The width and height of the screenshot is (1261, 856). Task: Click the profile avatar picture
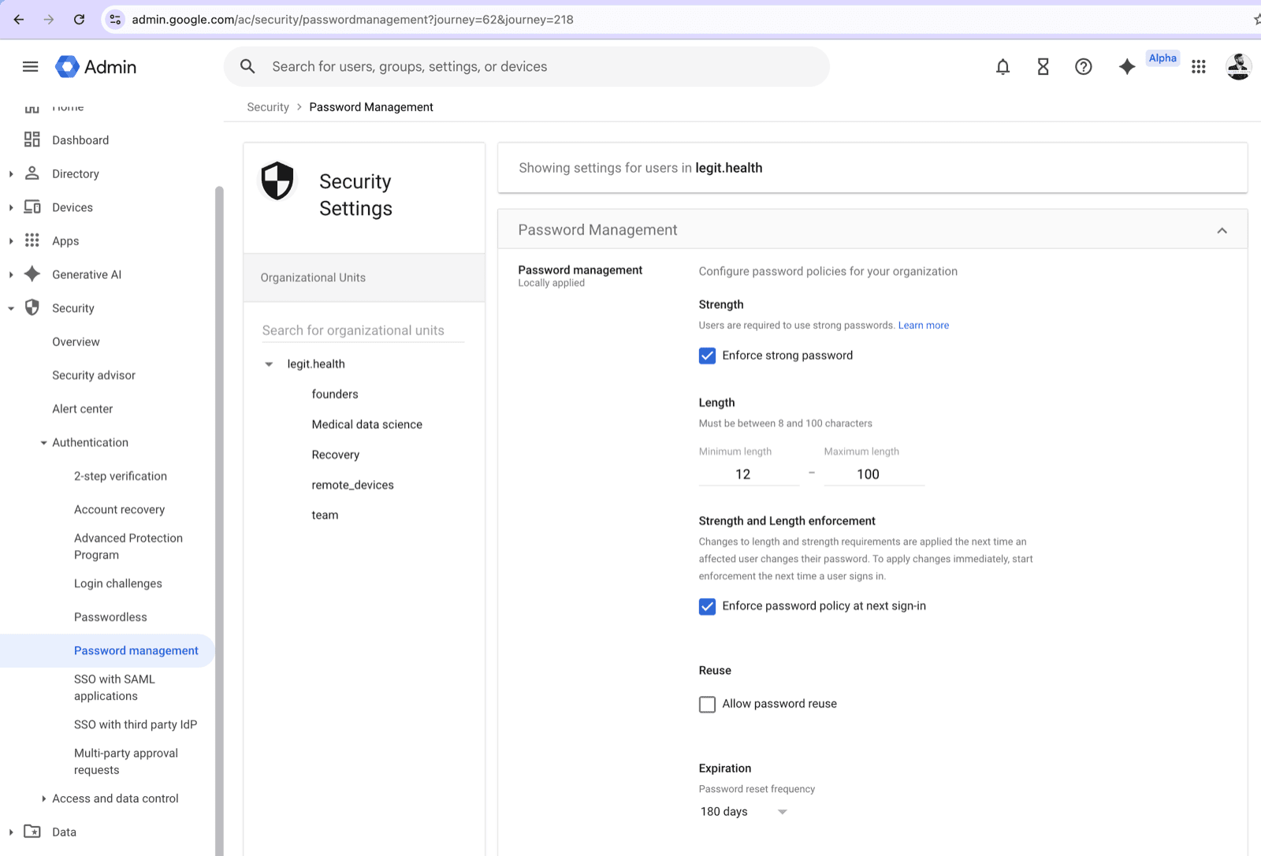[1238, 66]
